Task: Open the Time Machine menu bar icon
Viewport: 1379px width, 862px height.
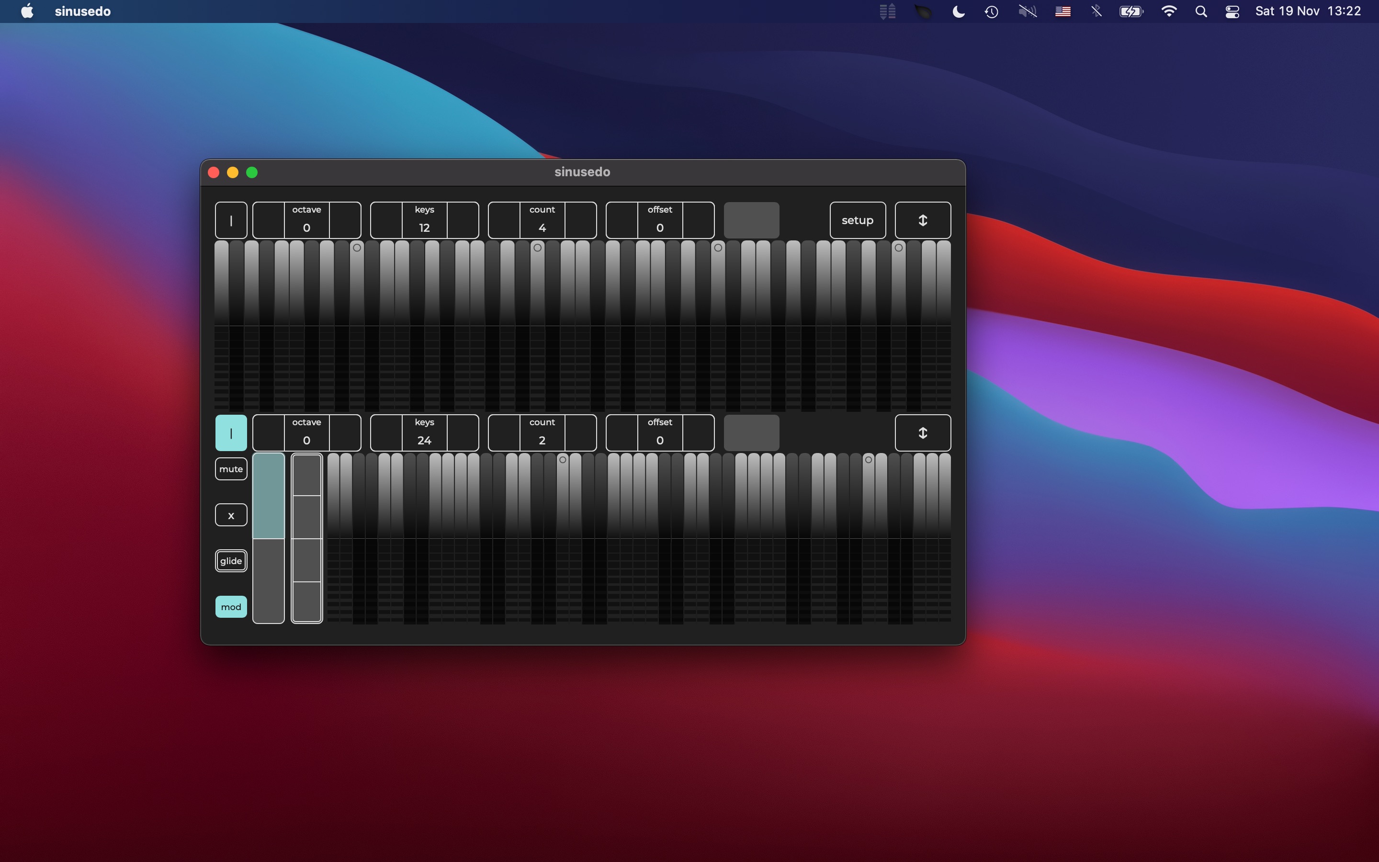Action: pyautogui.click(x=992, y=11)
